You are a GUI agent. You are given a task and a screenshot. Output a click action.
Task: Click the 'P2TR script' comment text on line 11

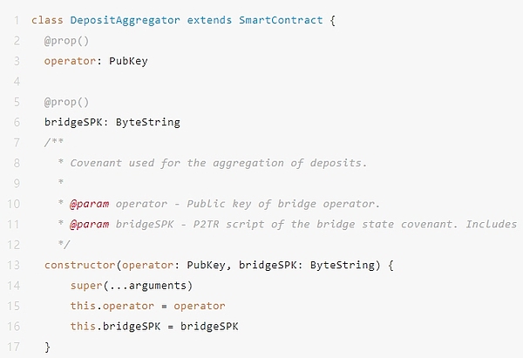pos(227,224)
